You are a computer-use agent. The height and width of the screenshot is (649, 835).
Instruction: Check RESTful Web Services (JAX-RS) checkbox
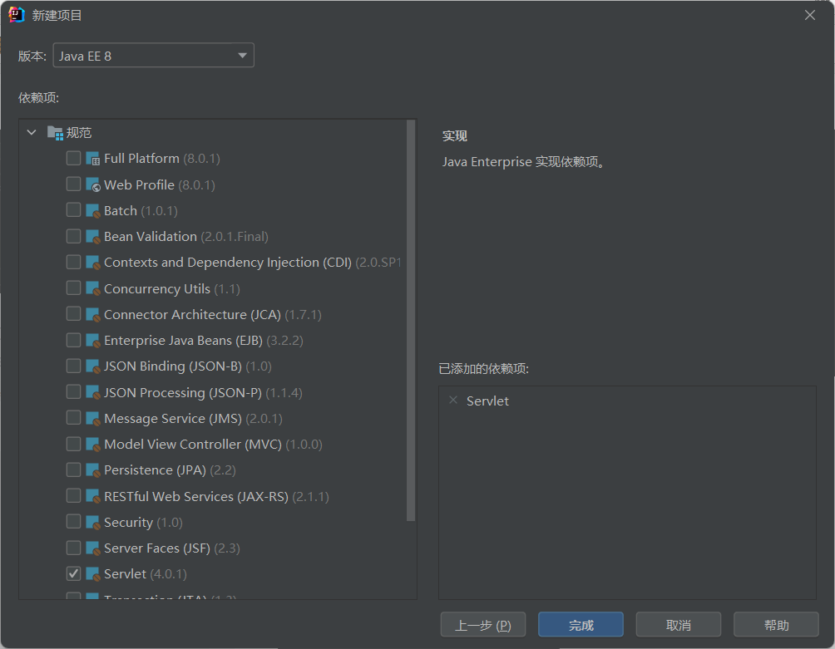point(73,496)
